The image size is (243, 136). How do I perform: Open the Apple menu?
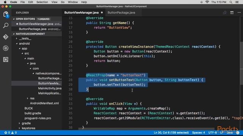(x=5, y=2)
